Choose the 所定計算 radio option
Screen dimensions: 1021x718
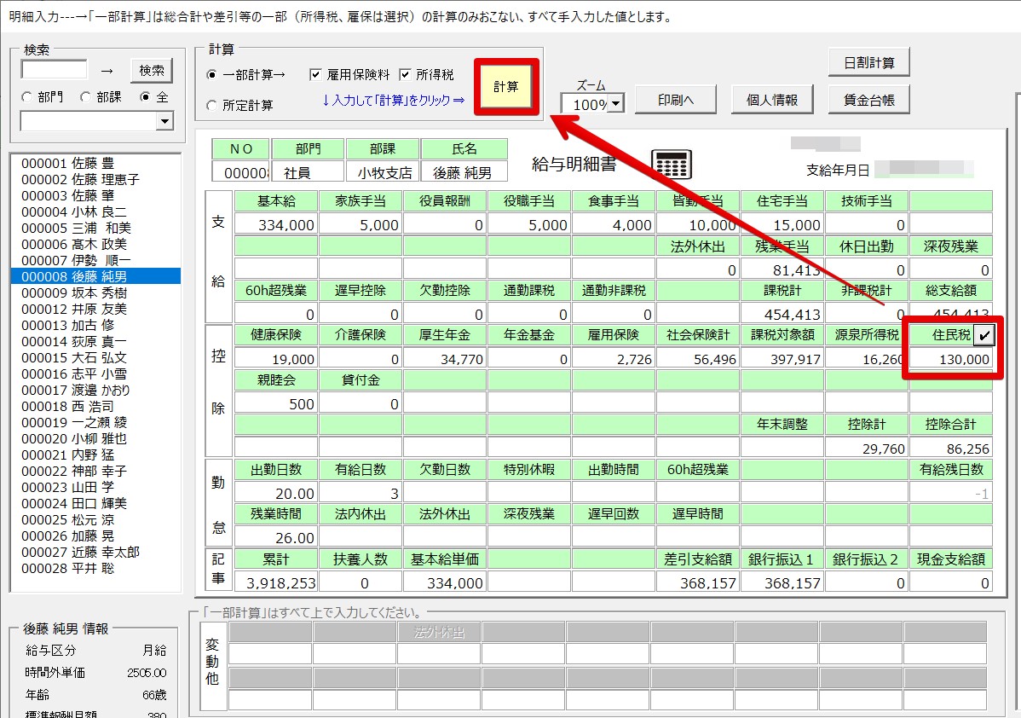tap(211, 105)
